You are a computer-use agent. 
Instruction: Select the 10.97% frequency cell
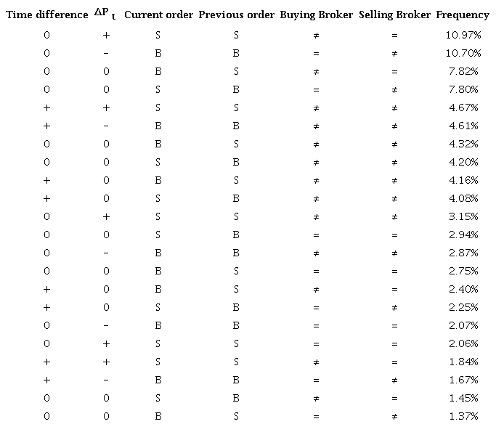click(x=463, y=35)
